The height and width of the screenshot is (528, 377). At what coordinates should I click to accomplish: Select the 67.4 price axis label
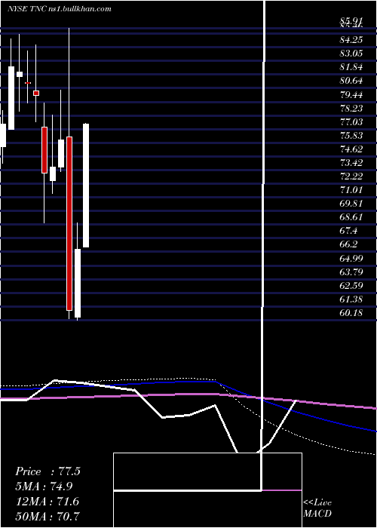click(x=348, y=231)
